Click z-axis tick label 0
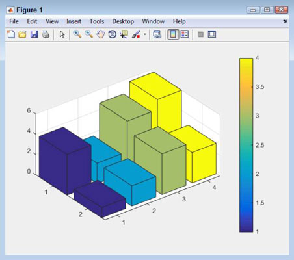294x260 pixels. click(x=29, y=172)
